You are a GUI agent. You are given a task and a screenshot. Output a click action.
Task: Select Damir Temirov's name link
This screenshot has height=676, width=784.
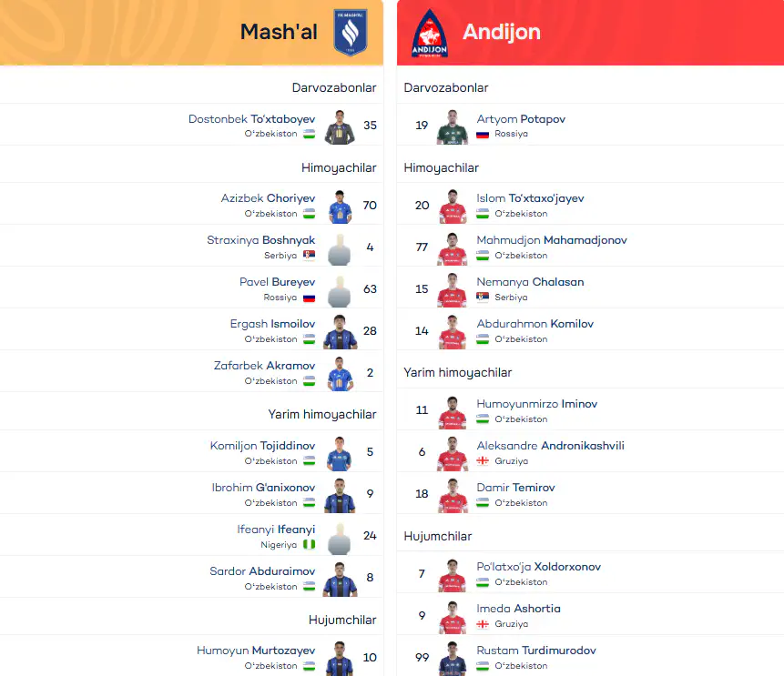(x=515, y=488)
